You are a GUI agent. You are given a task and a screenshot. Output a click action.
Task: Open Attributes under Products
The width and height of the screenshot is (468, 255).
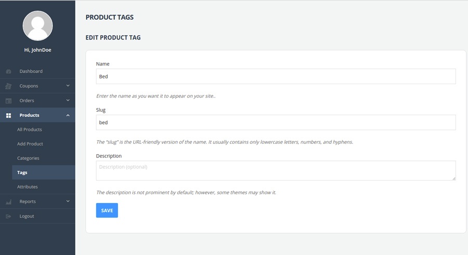[28, 186]
